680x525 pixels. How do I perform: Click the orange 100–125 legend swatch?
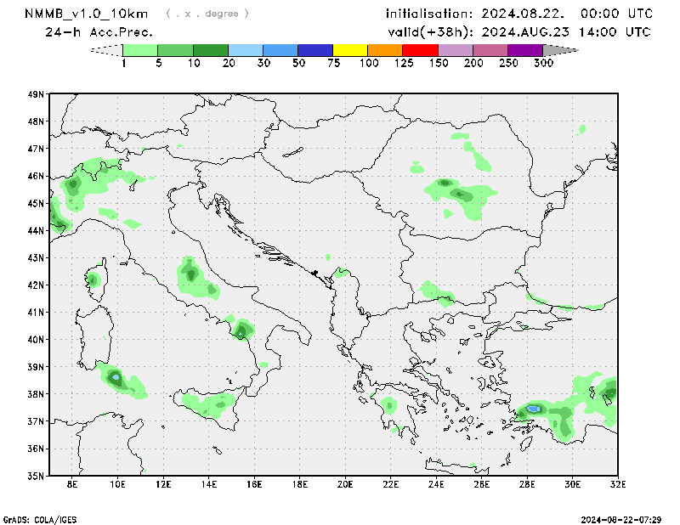pos(385,50)
